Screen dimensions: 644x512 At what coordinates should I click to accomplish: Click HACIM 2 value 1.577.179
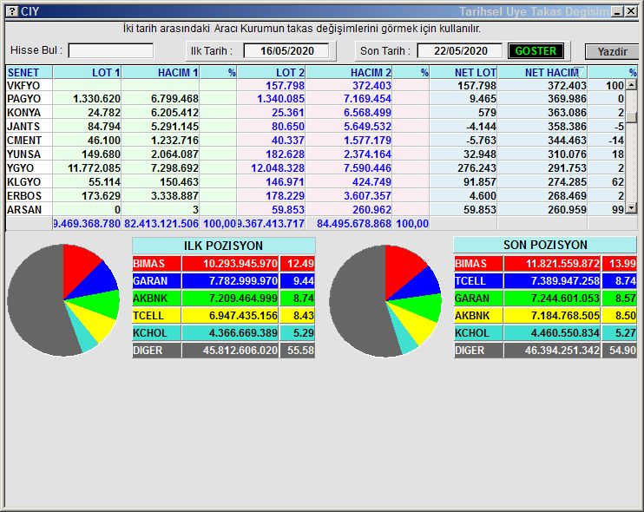pyautogui.click(x=368, y=141)
